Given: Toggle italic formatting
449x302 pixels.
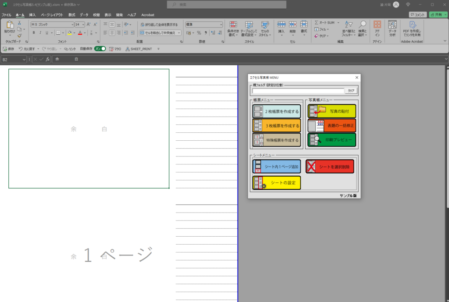Looking at the screenshot, I should pos(40,32).
